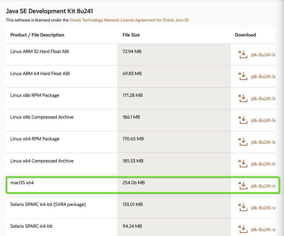Click download icon for Linux x64 RPM Package
The image size is (284, 236).
[243, 142]
